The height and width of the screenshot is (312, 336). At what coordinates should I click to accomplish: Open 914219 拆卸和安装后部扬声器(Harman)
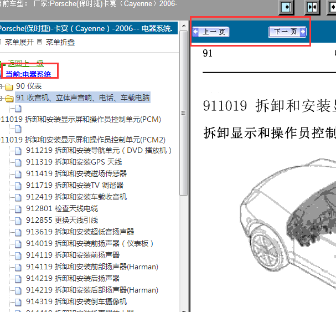pos(92,290)
